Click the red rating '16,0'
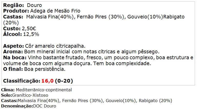 pyautogui.click(x=47, y=81)
